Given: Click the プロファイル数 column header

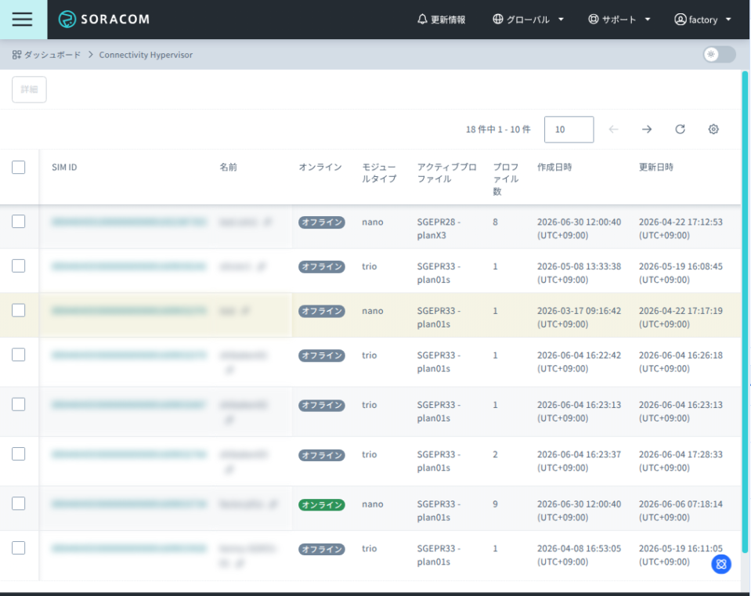Looking at the screenshot, I should [x=506, y=179].
